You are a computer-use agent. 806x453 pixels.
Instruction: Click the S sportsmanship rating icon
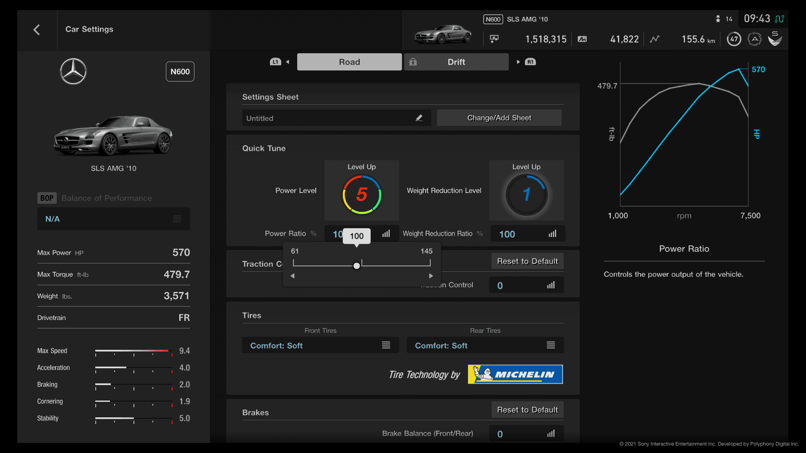[x=775, y=39]
